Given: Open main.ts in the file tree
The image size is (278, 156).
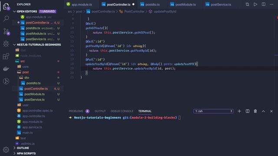Looking at the screenshot, I should [x=27, y=133].
